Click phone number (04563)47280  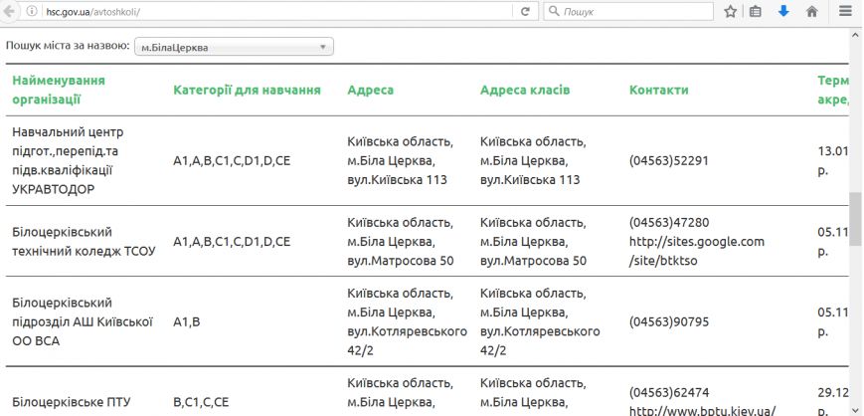click(669, 222)
